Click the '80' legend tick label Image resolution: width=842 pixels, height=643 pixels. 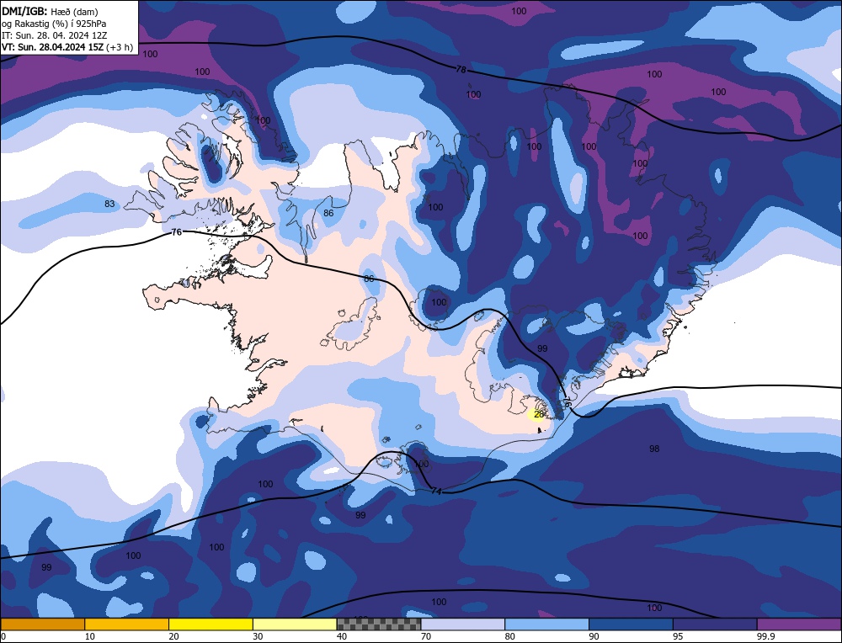510,636
